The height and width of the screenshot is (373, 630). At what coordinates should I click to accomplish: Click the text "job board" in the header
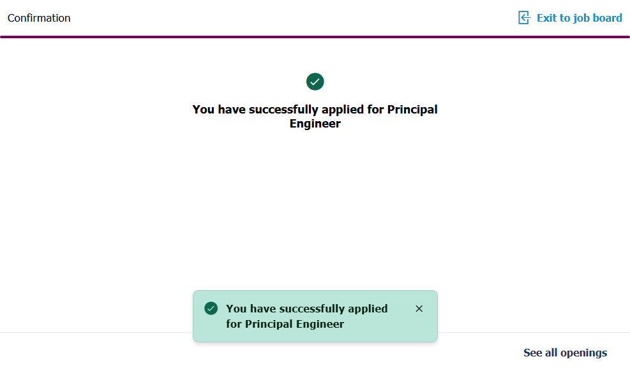pos(597,18)
